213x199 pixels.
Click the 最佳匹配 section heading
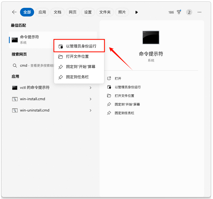pos(18,25)
